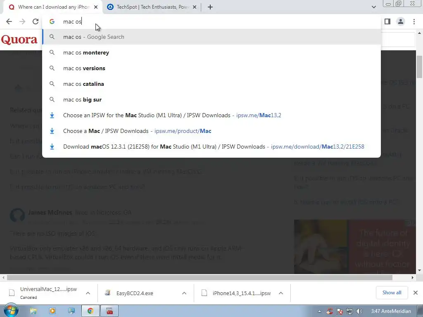The width and height of the screenshot is (423, 317).
Task: Open the ipsw.me/Mac13,2 suggestion
Action: (211, 116)
